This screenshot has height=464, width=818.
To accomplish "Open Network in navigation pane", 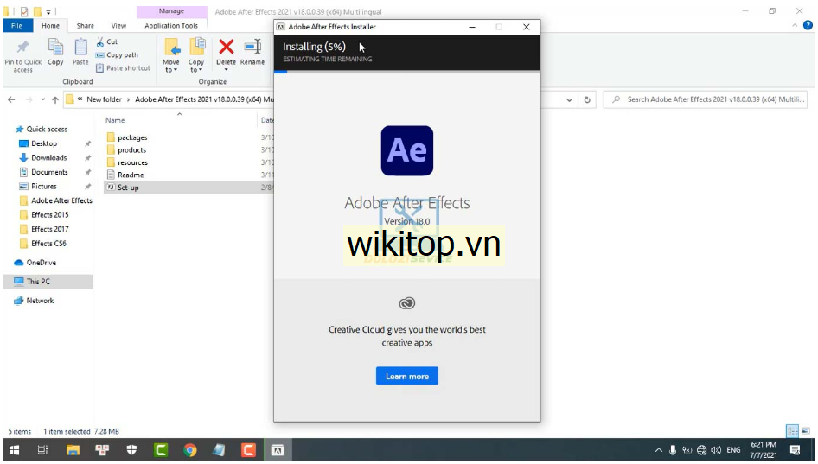I will (40, 301).
